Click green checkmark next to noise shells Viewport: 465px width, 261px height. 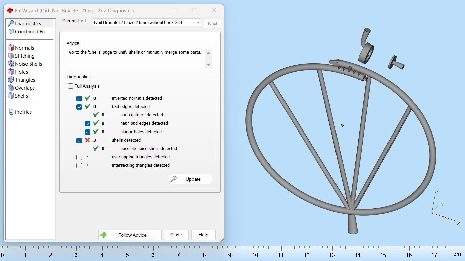pos(96,148)
